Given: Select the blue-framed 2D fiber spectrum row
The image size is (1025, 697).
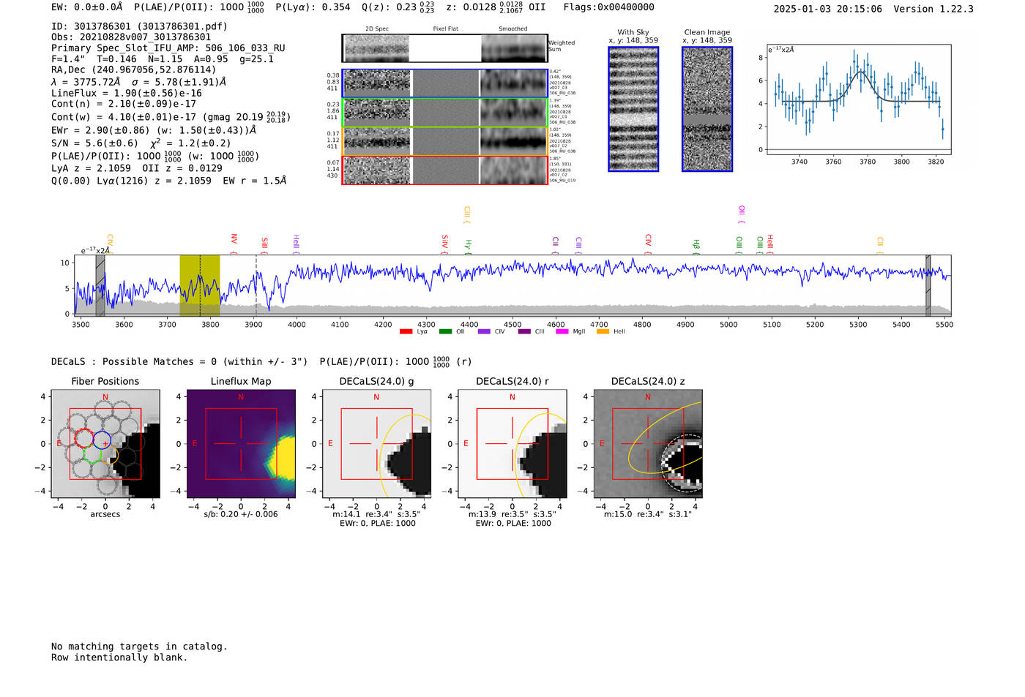Looking at the screenshot, I should [x=444, y=83].
